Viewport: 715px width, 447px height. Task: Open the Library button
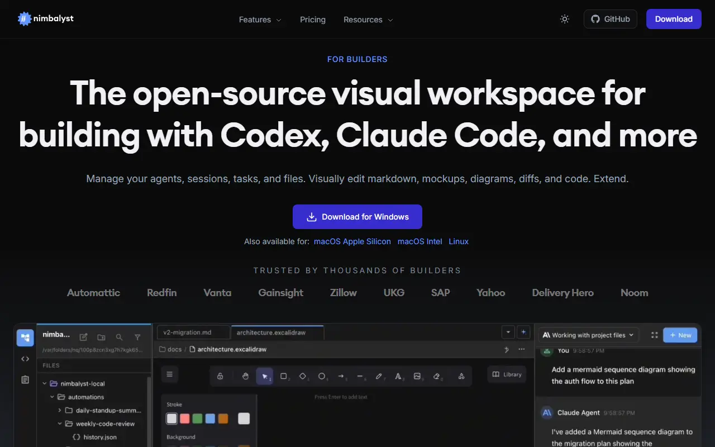(x=507, y=374)
